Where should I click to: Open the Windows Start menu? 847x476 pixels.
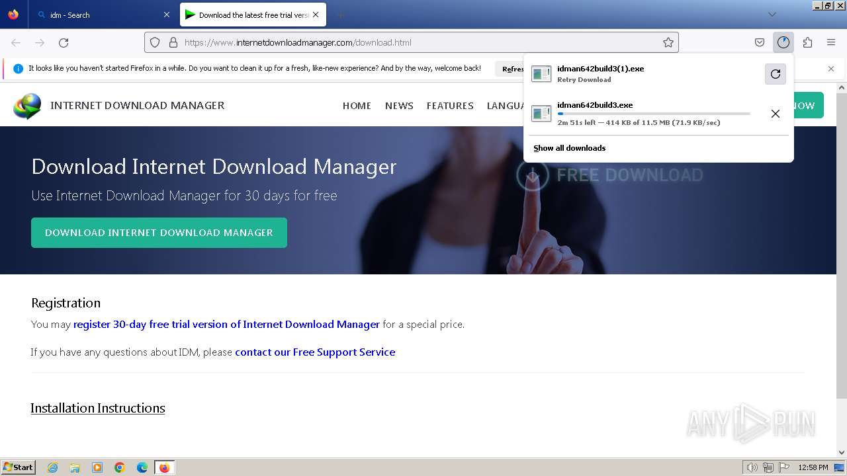(x=19, y=467)
